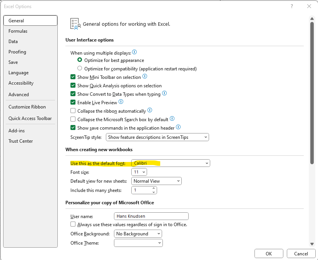Open the Office Background dropdown
Viewport: 318px width, 260px height.
138,234
